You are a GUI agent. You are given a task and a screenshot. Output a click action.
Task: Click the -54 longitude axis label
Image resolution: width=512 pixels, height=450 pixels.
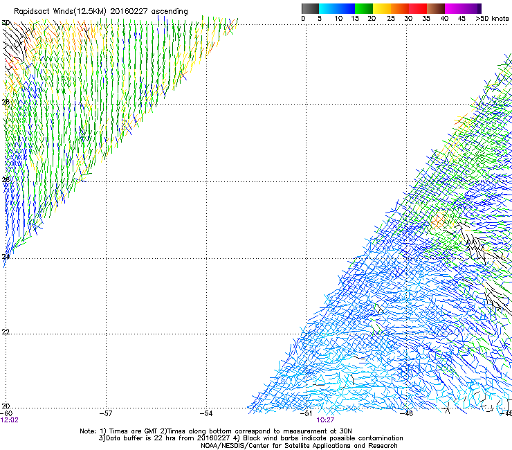click(x=206, y=413)
